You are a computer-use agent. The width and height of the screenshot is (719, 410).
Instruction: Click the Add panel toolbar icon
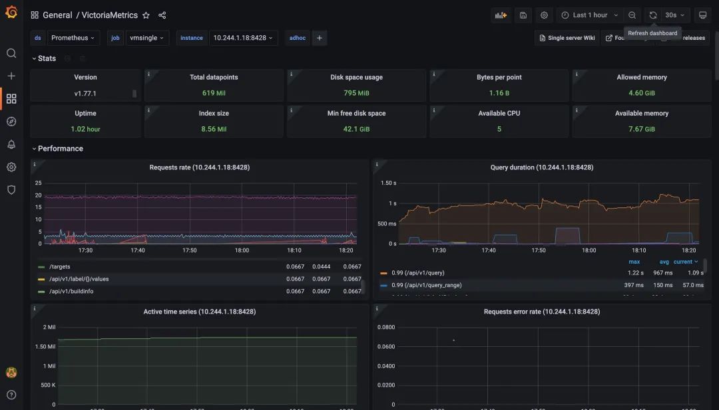(x=501, y=15)
